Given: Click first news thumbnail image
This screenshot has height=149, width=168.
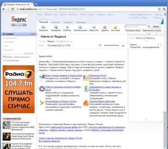Looking at the screenshot, I should click(x=7, y=125).
